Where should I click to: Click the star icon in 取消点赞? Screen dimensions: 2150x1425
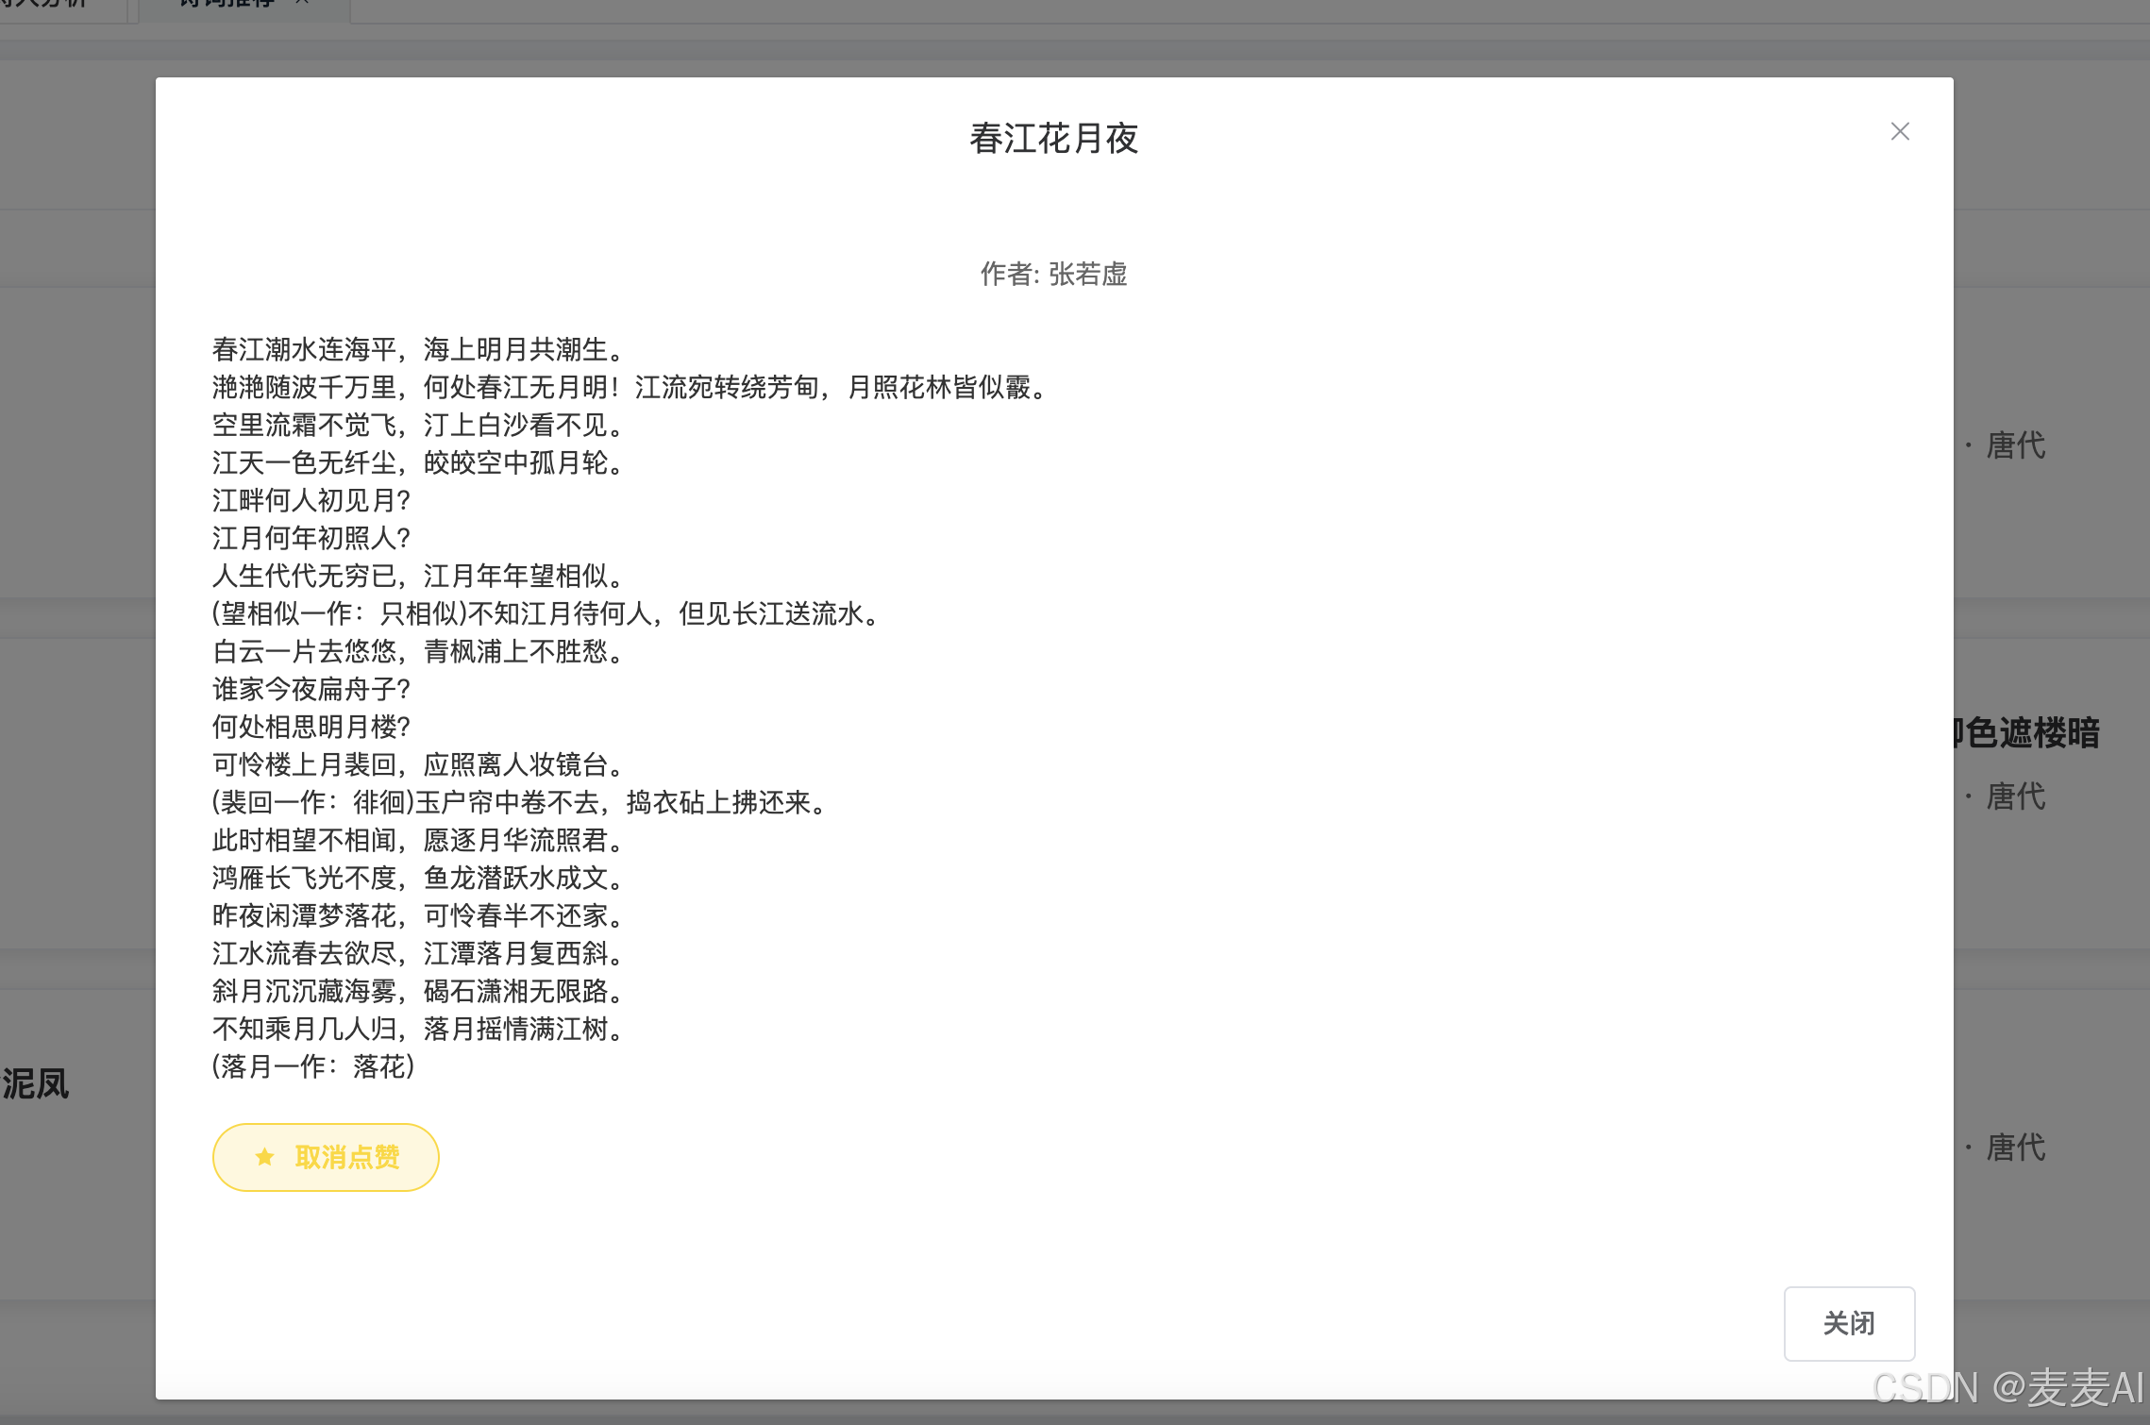tap(265, 1157)
